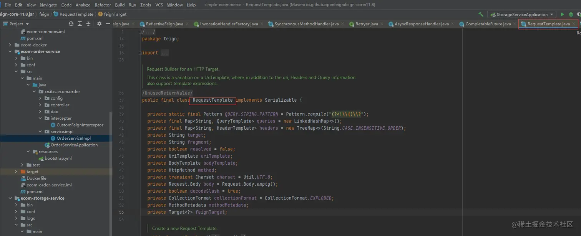This screenshot has height=236, width=581.
Task: Close the ReflectiveFeign.java tab
Action: point(188,24)
